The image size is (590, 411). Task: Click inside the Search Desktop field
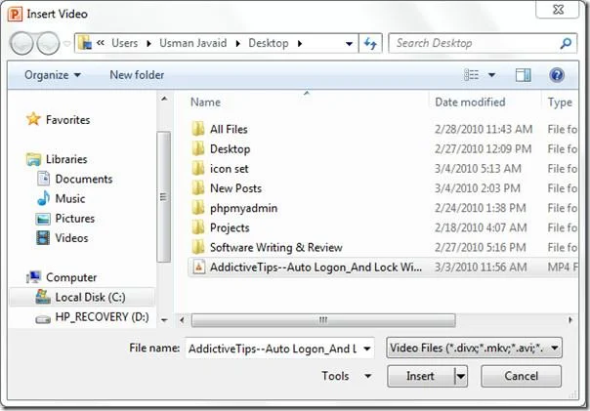pos(474,43)
